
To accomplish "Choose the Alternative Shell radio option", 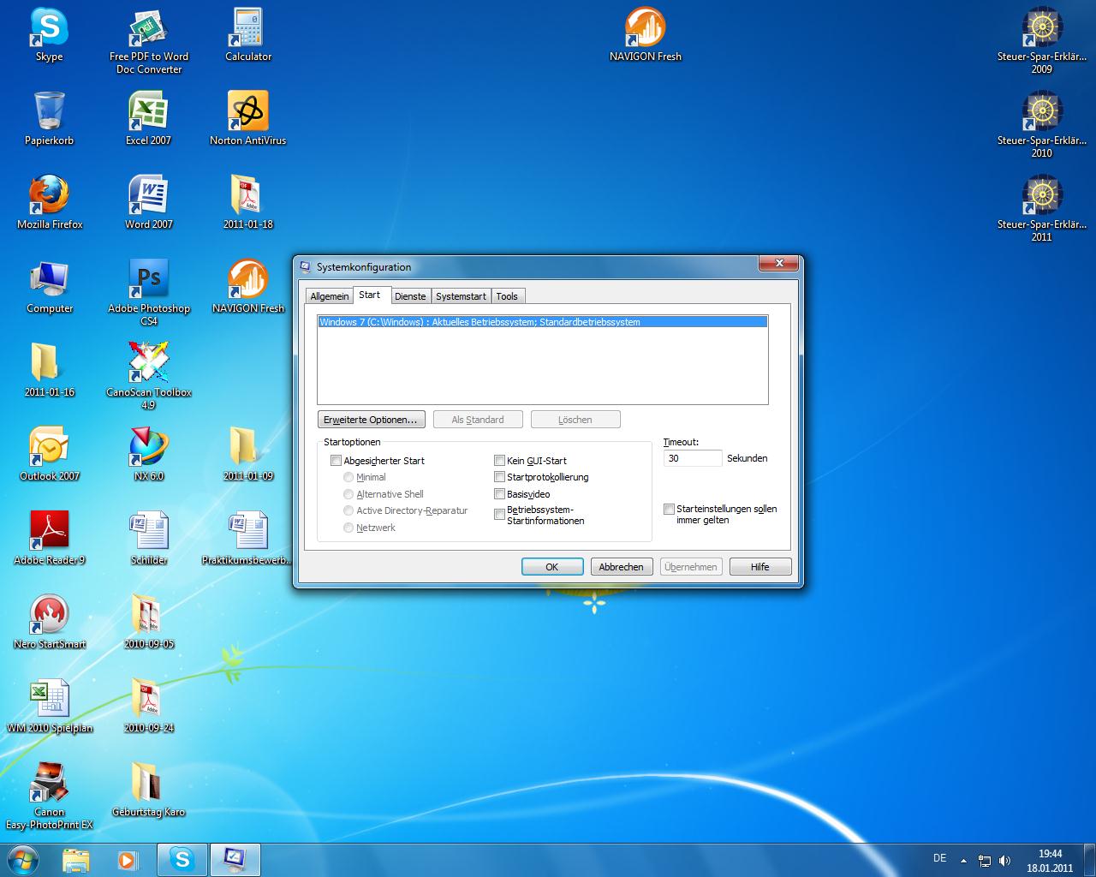I will pos(348,494).
